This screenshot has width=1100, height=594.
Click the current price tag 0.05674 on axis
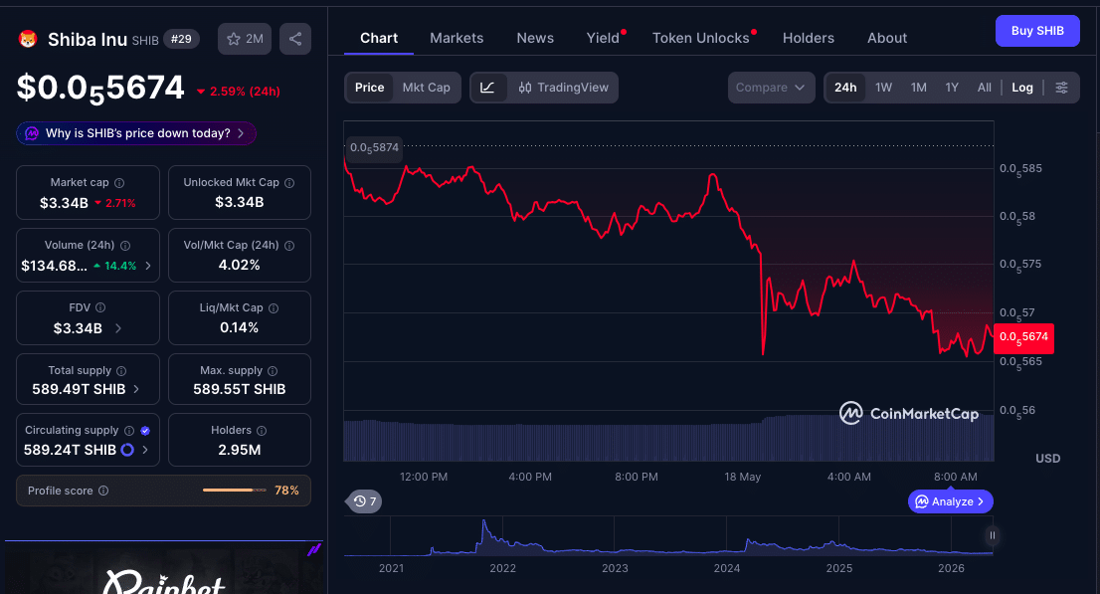[1023, 337]
